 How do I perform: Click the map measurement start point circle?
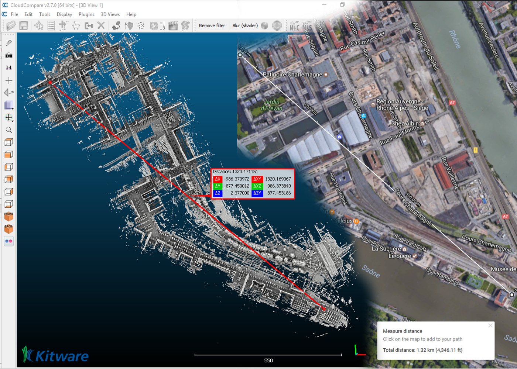click(240, 55)
